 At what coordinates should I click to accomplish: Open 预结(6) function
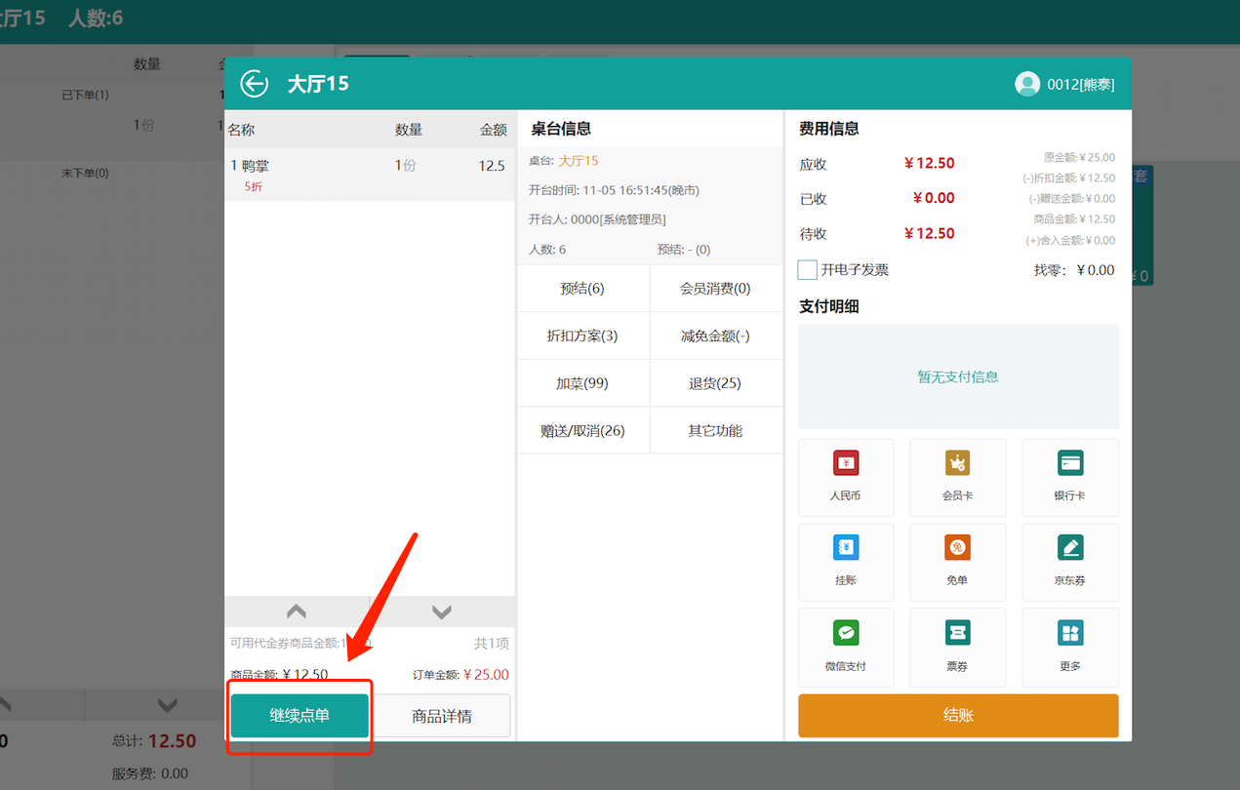[x=583, y=289]
